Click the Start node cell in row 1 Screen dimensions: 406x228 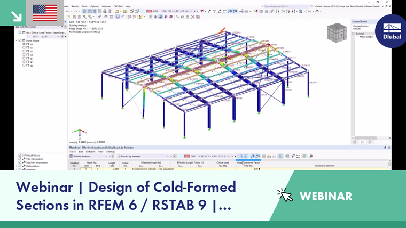[x=86, y=169]
